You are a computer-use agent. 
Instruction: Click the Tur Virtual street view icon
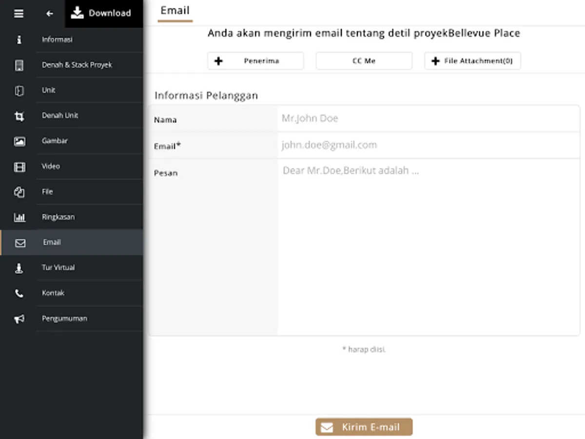[19, 268]
